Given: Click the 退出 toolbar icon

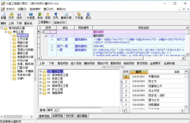Looking at the screenshot, I should pos(88,16).
